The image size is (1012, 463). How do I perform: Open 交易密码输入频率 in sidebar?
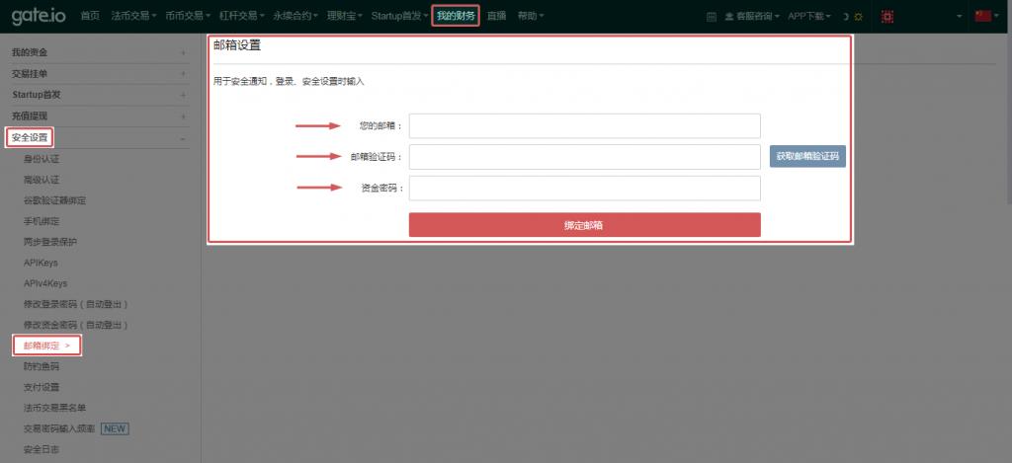59,428
